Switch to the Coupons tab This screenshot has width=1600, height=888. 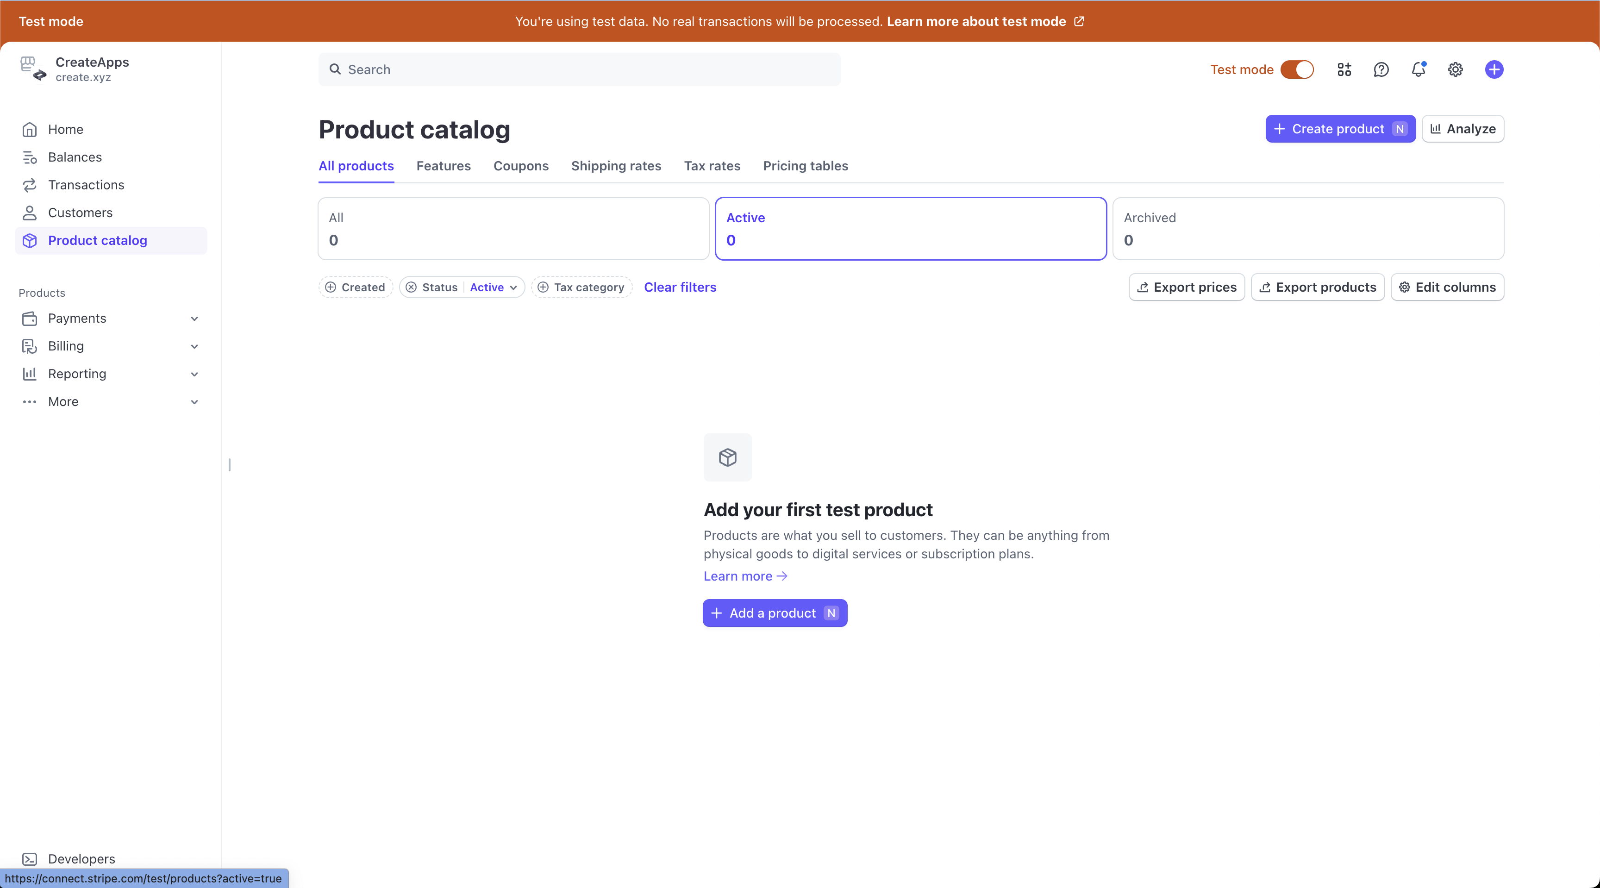pos(520,166)
